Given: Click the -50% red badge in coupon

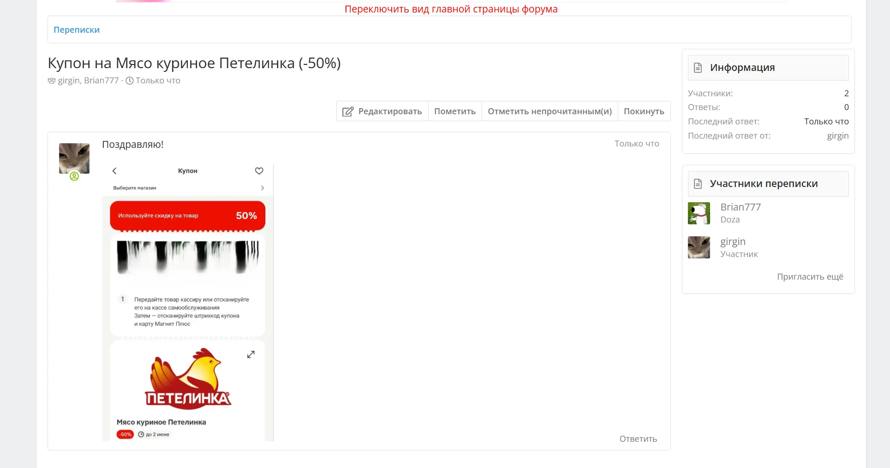Looking at the screenshot, I should pyautogui.click(x=125, y=434).
